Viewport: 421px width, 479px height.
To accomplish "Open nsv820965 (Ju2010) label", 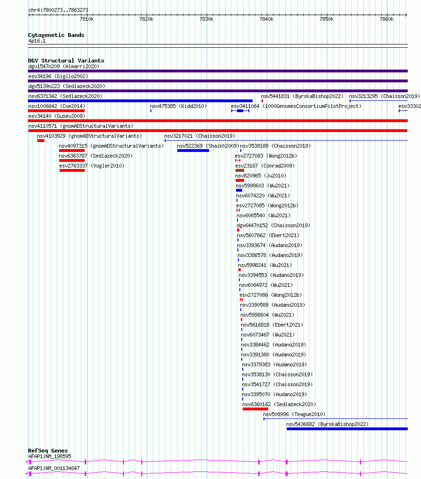I will pos(261,176).
